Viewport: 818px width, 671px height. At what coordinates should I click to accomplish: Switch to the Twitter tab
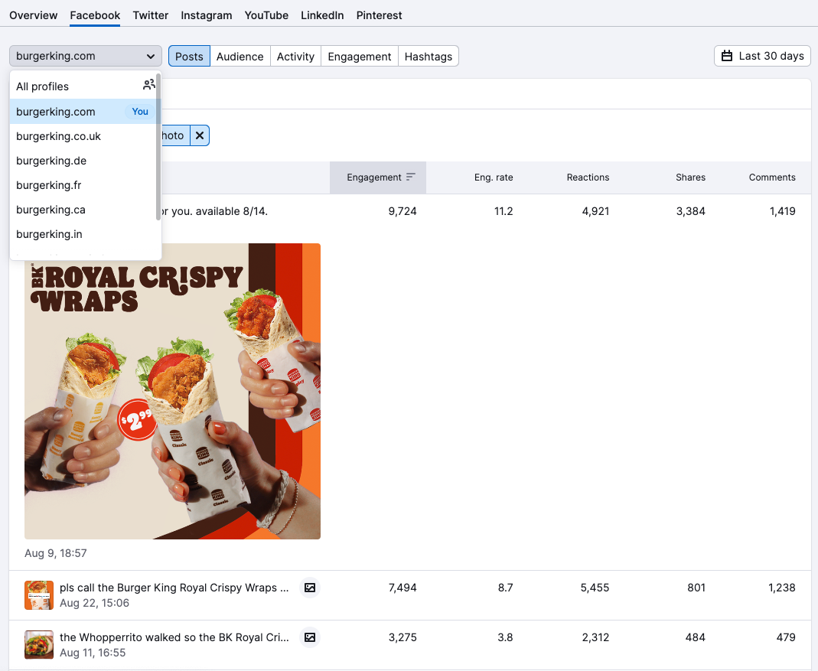click(150, 15)
